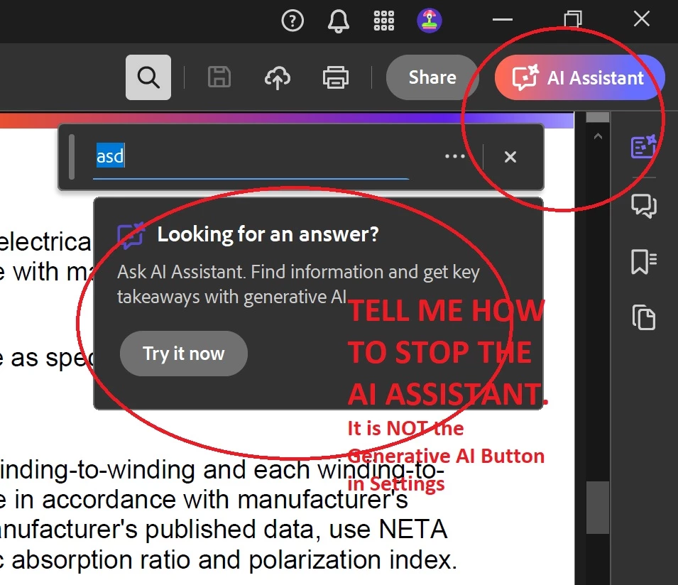Print the document with printer icon
This screenshot has height=585, width=678.
point(336,77)
